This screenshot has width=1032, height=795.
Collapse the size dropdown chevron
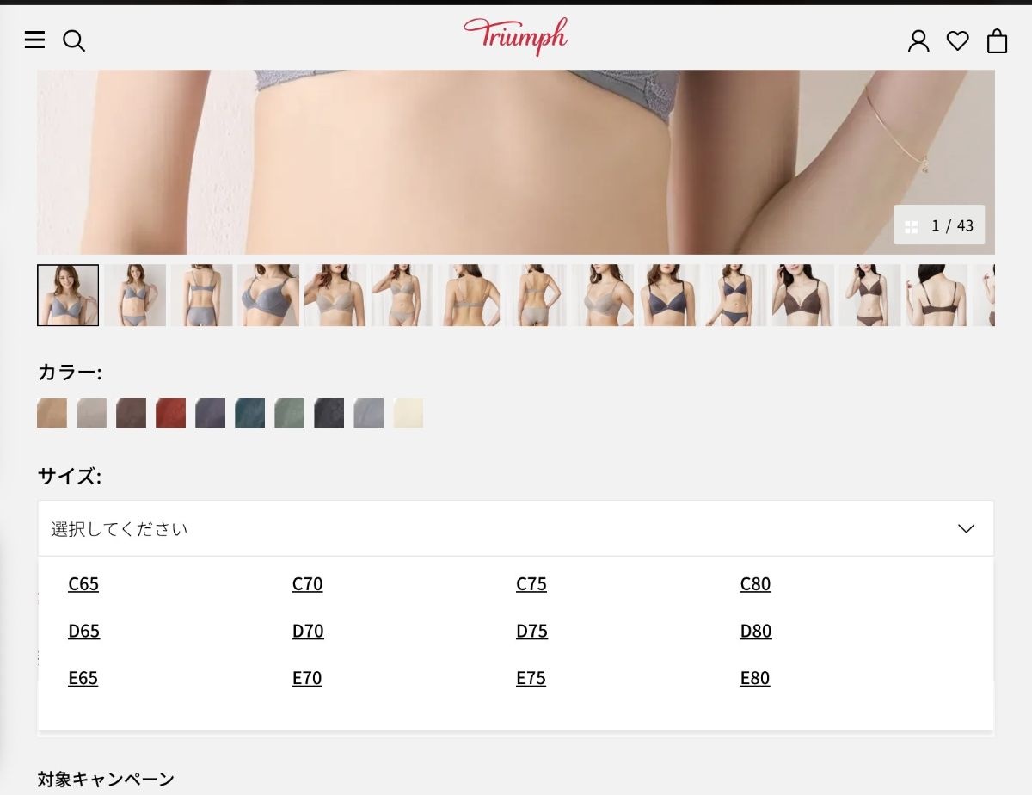[x=966, y=528]
